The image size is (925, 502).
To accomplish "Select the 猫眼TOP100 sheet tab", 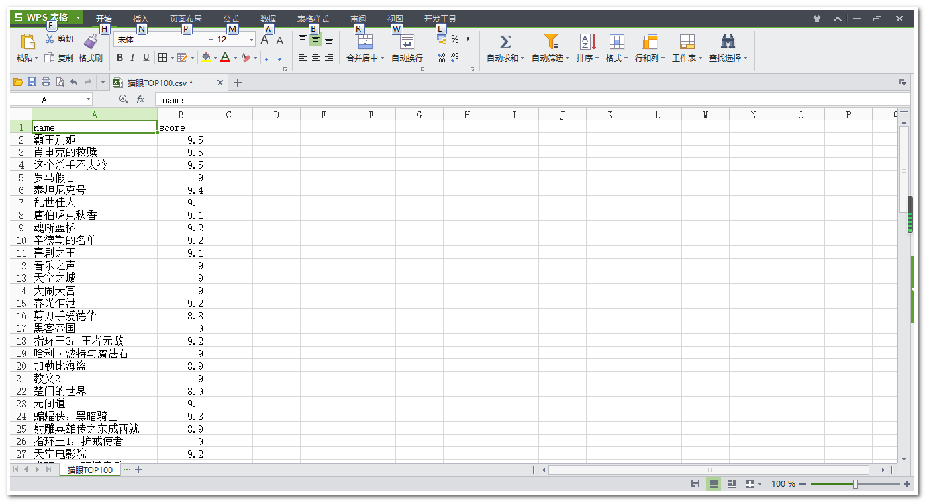I will 90,470.
